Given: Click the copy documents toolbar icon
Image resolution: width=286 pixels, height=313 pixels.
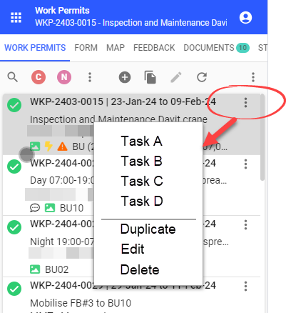Looking at the screenshot, I should pos(150,77).
